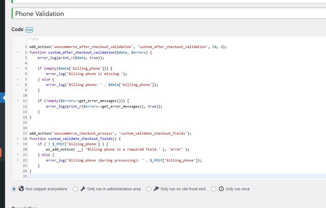
Task: Click the blue sidebar collapse arrow marker
Action: tap(3, 98)
